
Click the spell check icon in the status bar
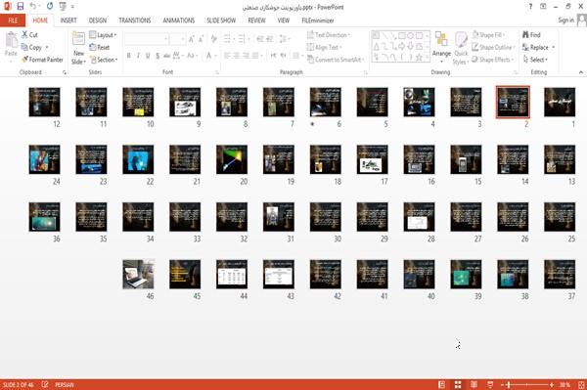[x=45, y=384]
